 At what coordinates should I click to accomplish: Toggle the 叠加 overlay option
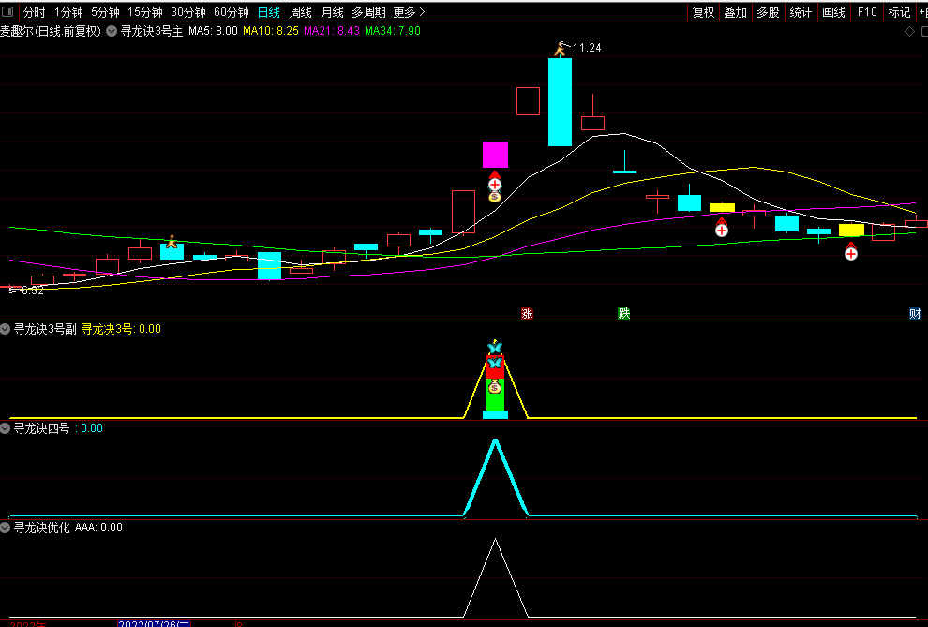tap(735, 12)
